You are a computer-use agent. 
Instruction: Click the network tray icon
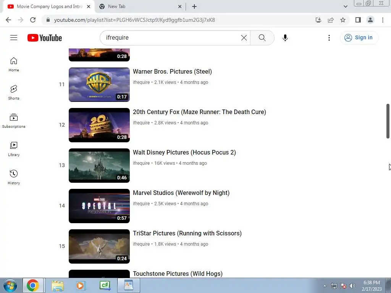(334, 286)
